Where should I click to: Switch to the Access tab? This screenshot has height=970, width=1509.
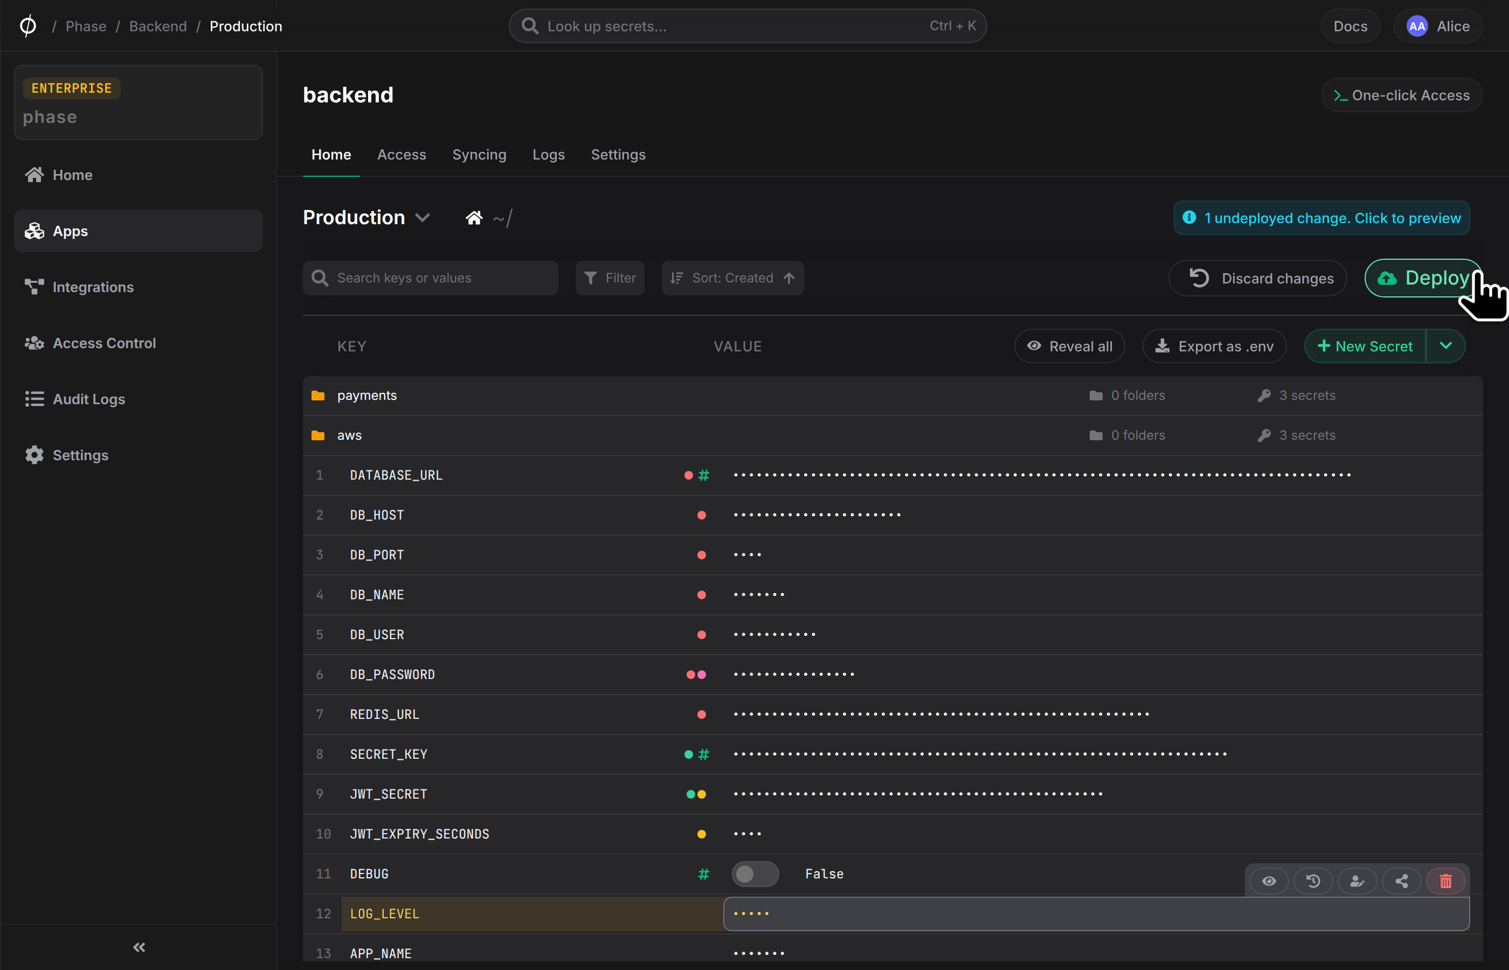click(x=402, y=154)
